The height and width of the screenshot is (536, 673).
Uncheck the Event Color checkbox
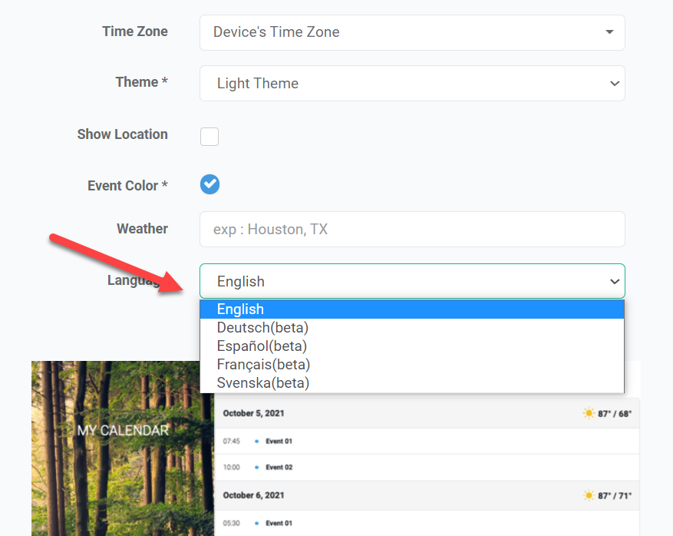[x=209, y=184]
